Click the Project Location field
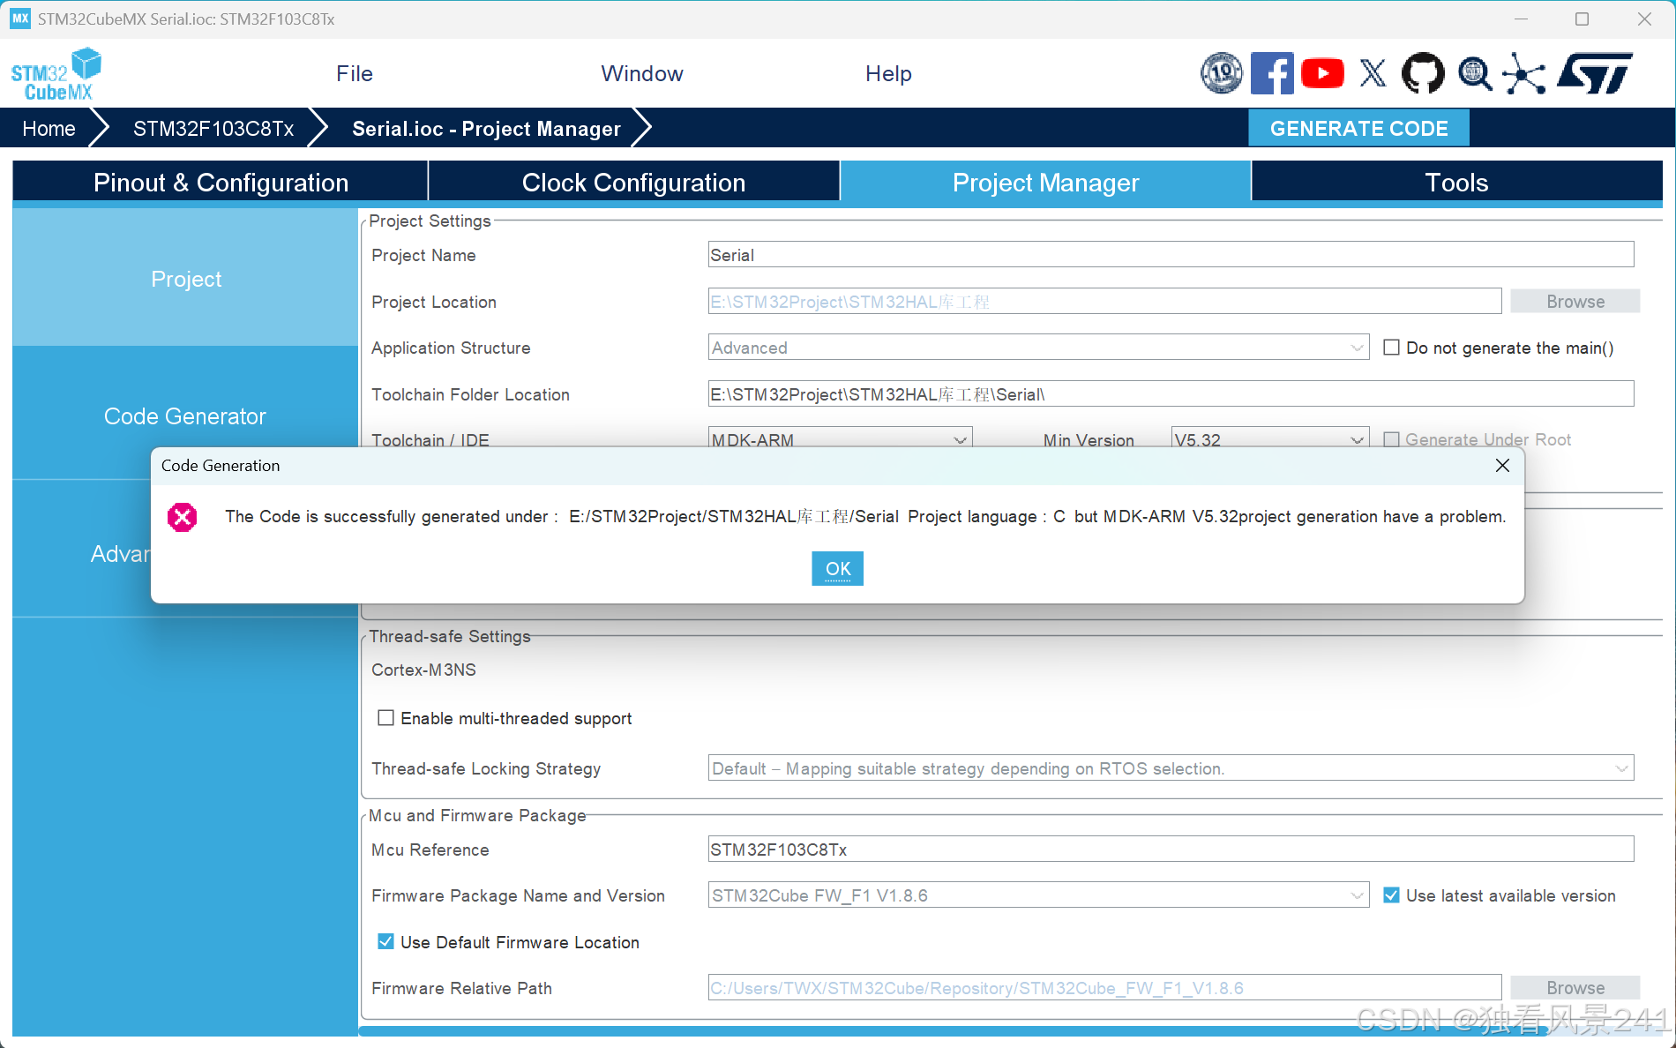The width and height of the screenshot is (1676, 1048). tap(1104, 302)
